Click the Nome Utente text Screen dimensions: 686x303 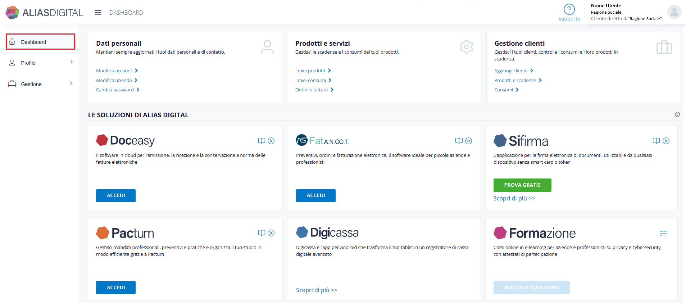[x=606, y=5]
